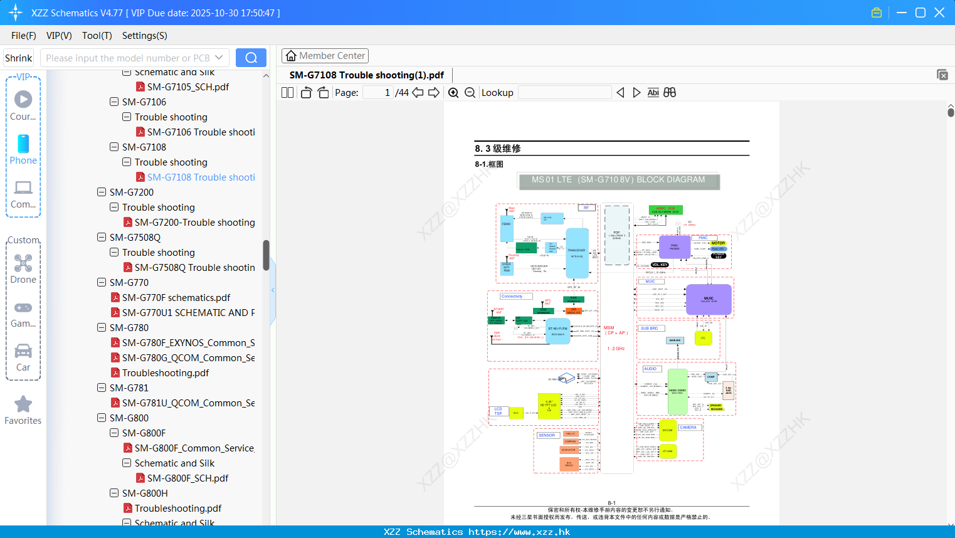Open the File(F) menu
Image resolution: width=955 pixels, height=538 pixels.
[x=24, y=36]
